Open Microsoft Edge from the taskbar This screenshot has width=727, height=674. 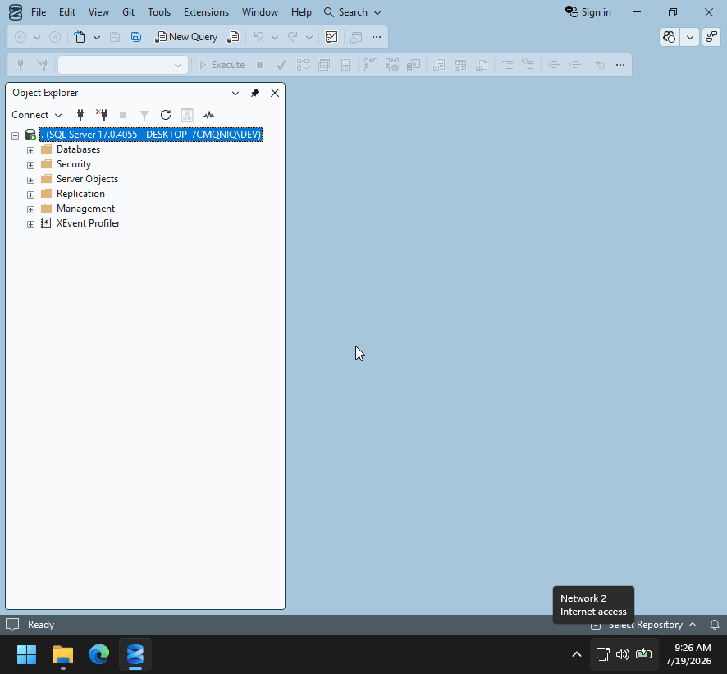[x=99, y=654]
